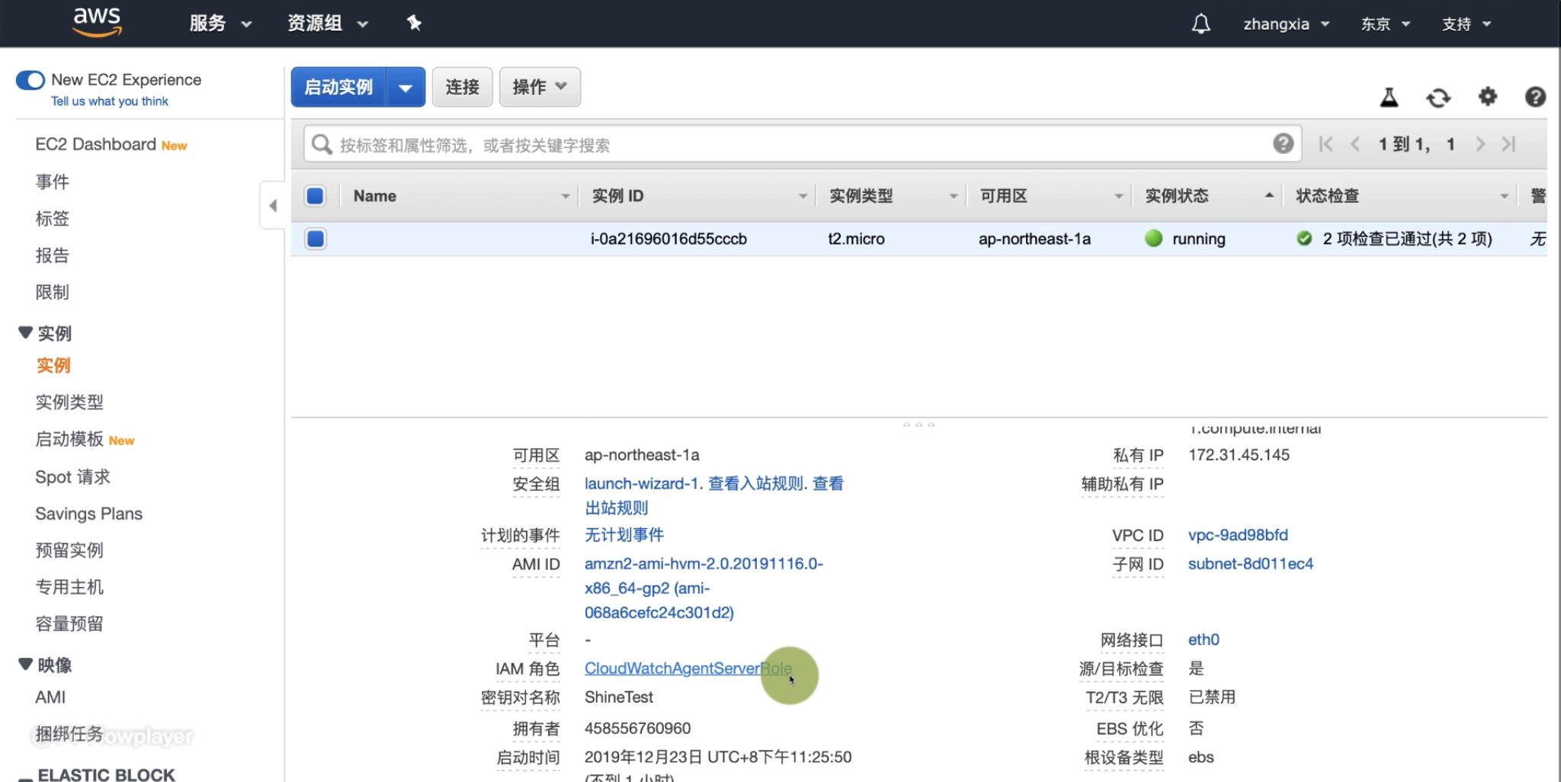Go to next page of instances

(x=1480, y=144)
